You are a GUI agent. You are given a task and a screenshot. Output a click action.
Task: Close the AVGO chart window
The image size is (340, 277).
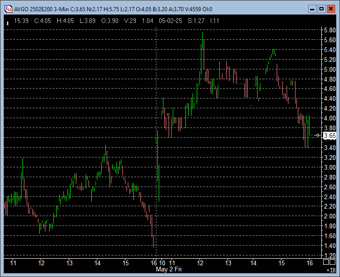click(331, 9)
